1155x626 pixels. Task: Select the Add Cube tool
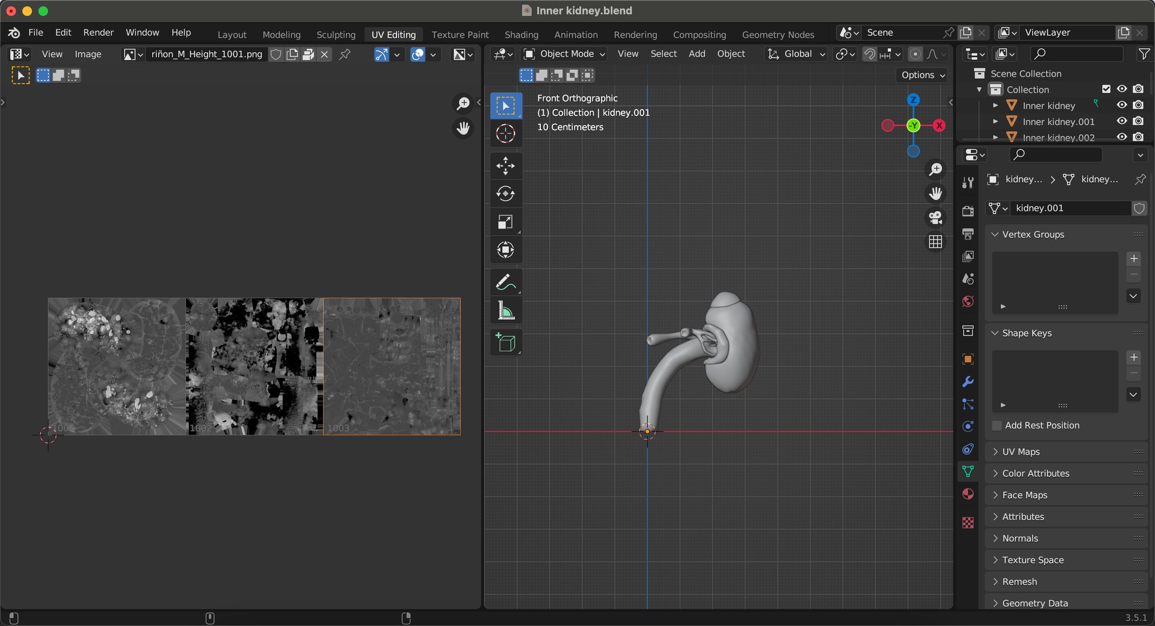(505, 342)
